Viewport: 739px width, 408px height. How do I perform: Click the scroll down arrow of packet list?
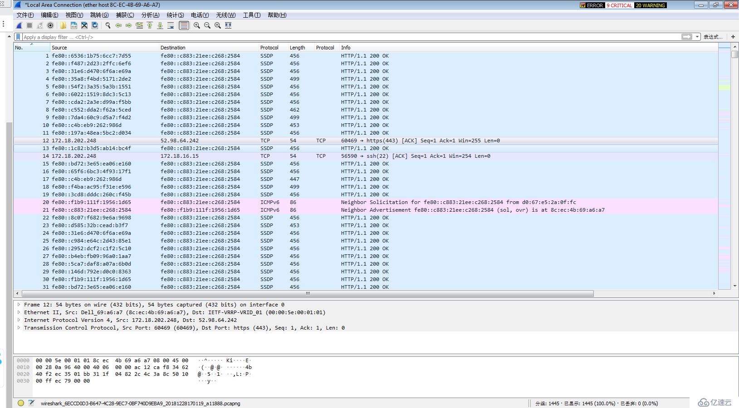735,286
